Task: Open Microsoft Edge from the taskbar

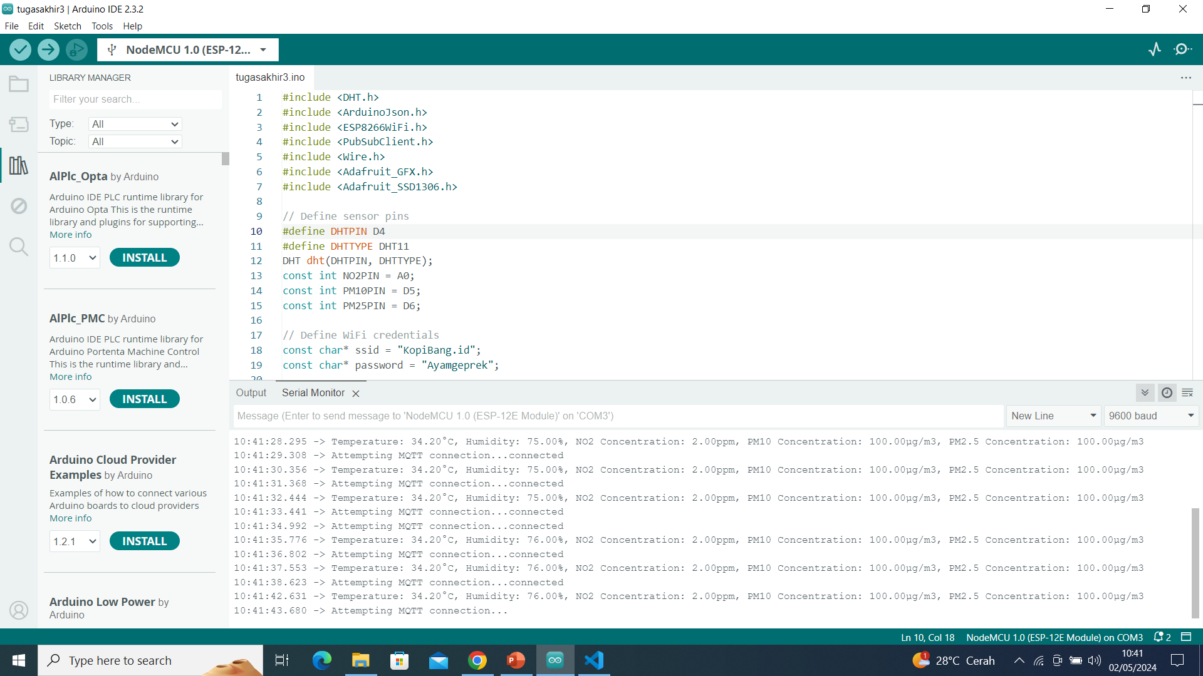Action: (x=321, y=660)
